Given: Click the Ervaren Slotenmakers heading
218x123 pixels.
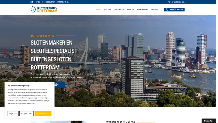Looking at the screenshot, I should coord(120,122).
